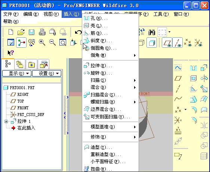Choose 扫描混合(S)... from the Insert menu

(110, 95)
